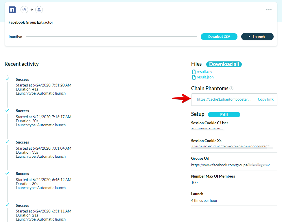Click the Session Cookie C User label
Viewport: 282px width, 222px height.
(209, 123)
